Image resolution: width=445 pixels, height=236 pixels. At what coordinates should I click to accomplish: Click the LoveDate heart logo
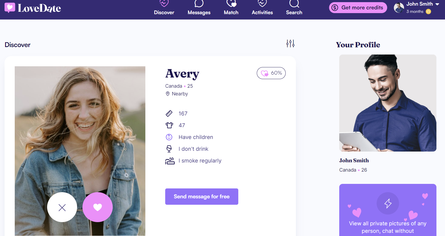tap(10, 8)
